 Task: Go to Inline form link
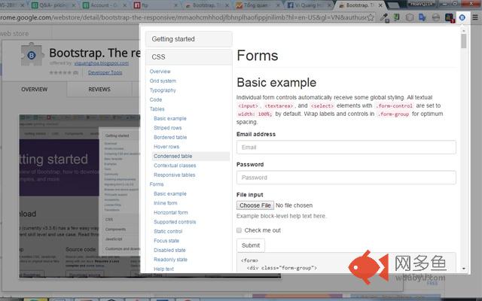point(166,203)
